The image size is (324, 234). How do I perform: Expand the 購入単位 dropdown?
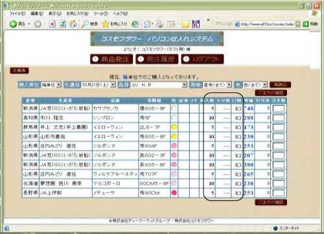tap(51, 85)
